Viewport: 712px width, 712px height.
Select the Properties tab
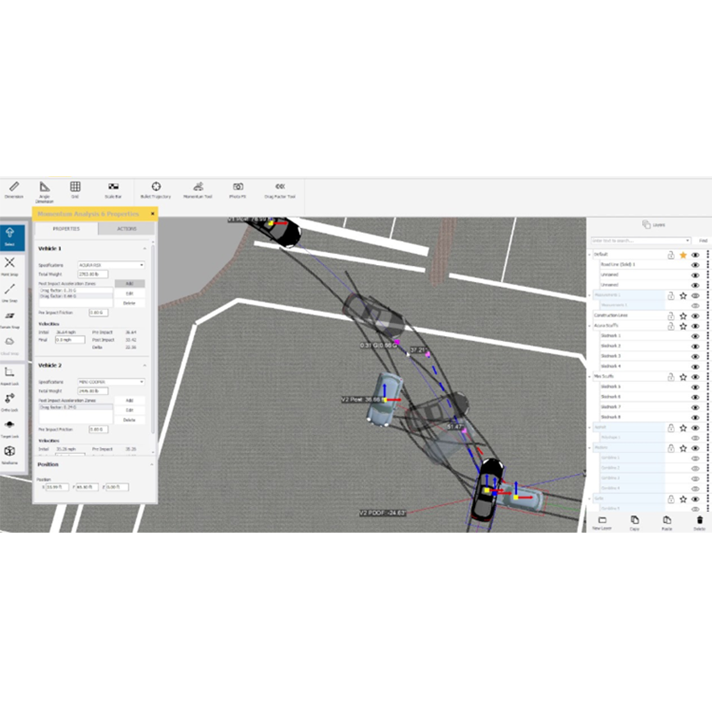pos(66,229)
